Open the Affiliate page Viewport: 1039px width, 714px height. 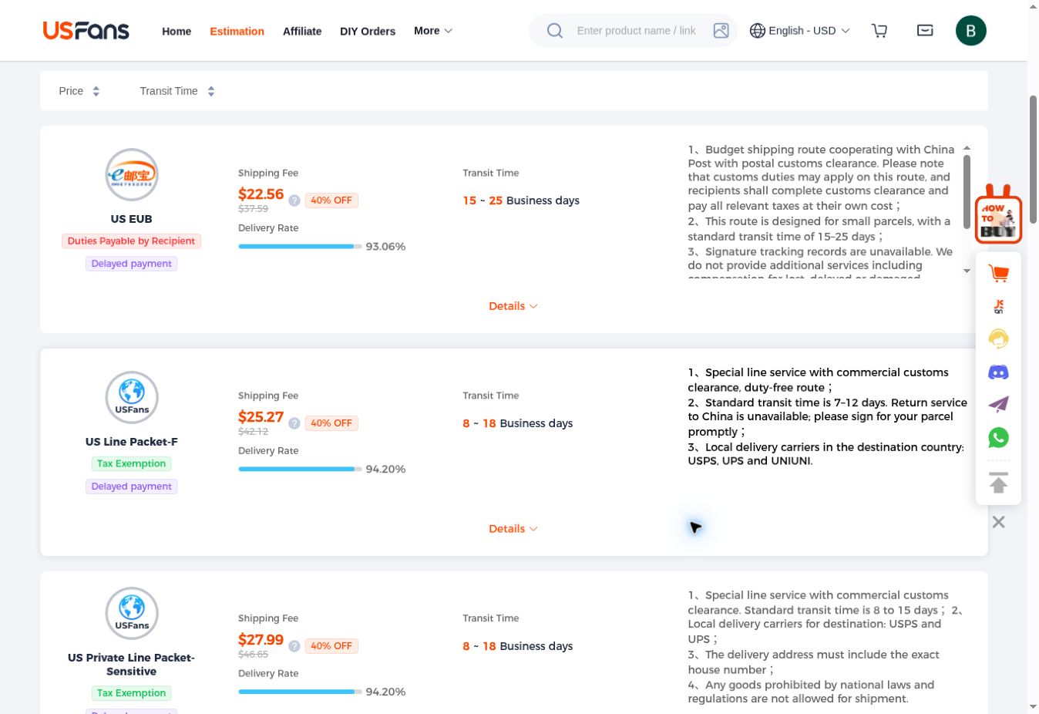tap(302, 32)
